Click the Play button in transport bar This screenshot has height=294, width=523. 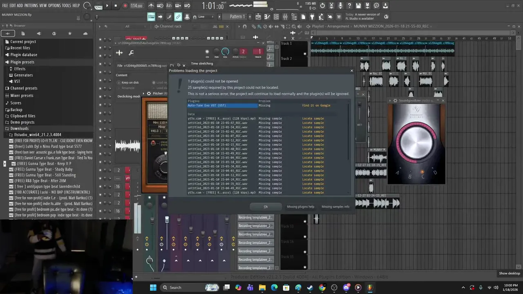107,6
